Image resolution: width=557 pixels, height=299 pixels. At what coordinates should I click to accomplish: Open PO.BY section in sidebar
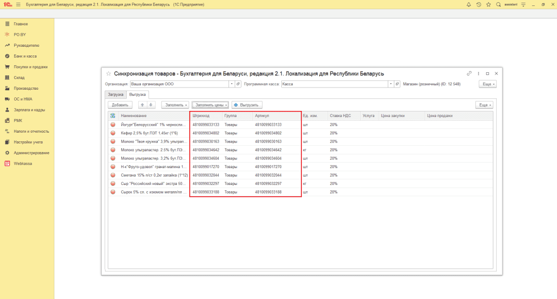tap(20, 34)
